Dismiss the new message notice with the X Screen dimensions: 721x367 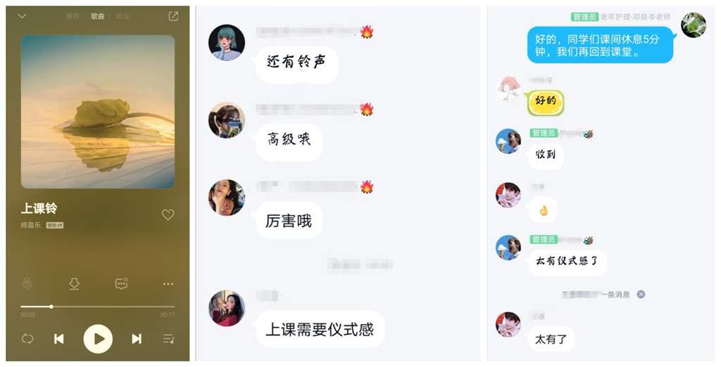(641, 295)
